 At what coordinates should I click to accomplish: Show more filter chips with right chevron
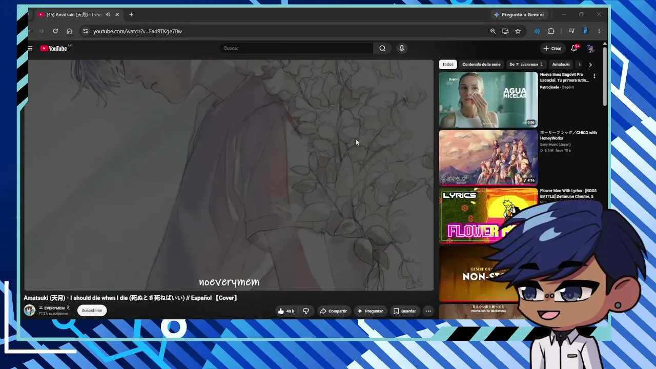590,65
